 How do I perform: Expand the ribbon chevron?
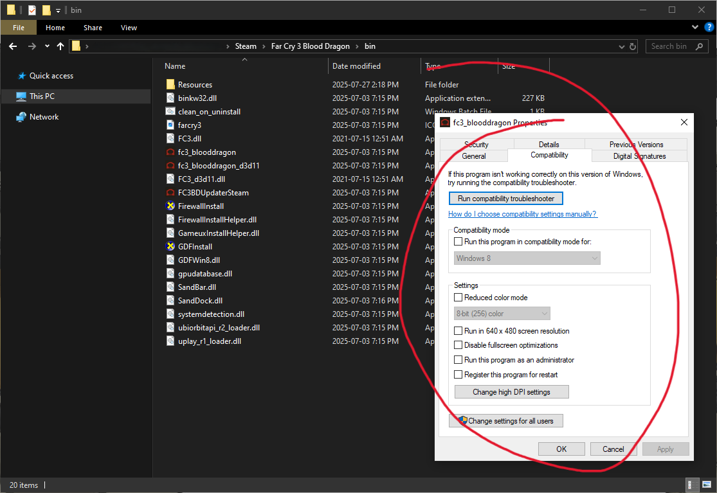point(695,28)
